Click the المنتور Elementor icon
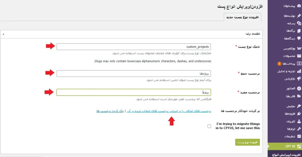 coord(299,88)
